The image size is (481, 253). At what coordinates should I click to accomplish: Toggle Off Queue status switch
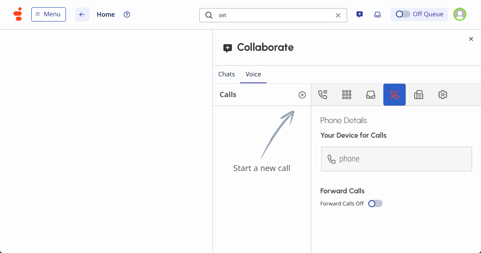(403, 14)
